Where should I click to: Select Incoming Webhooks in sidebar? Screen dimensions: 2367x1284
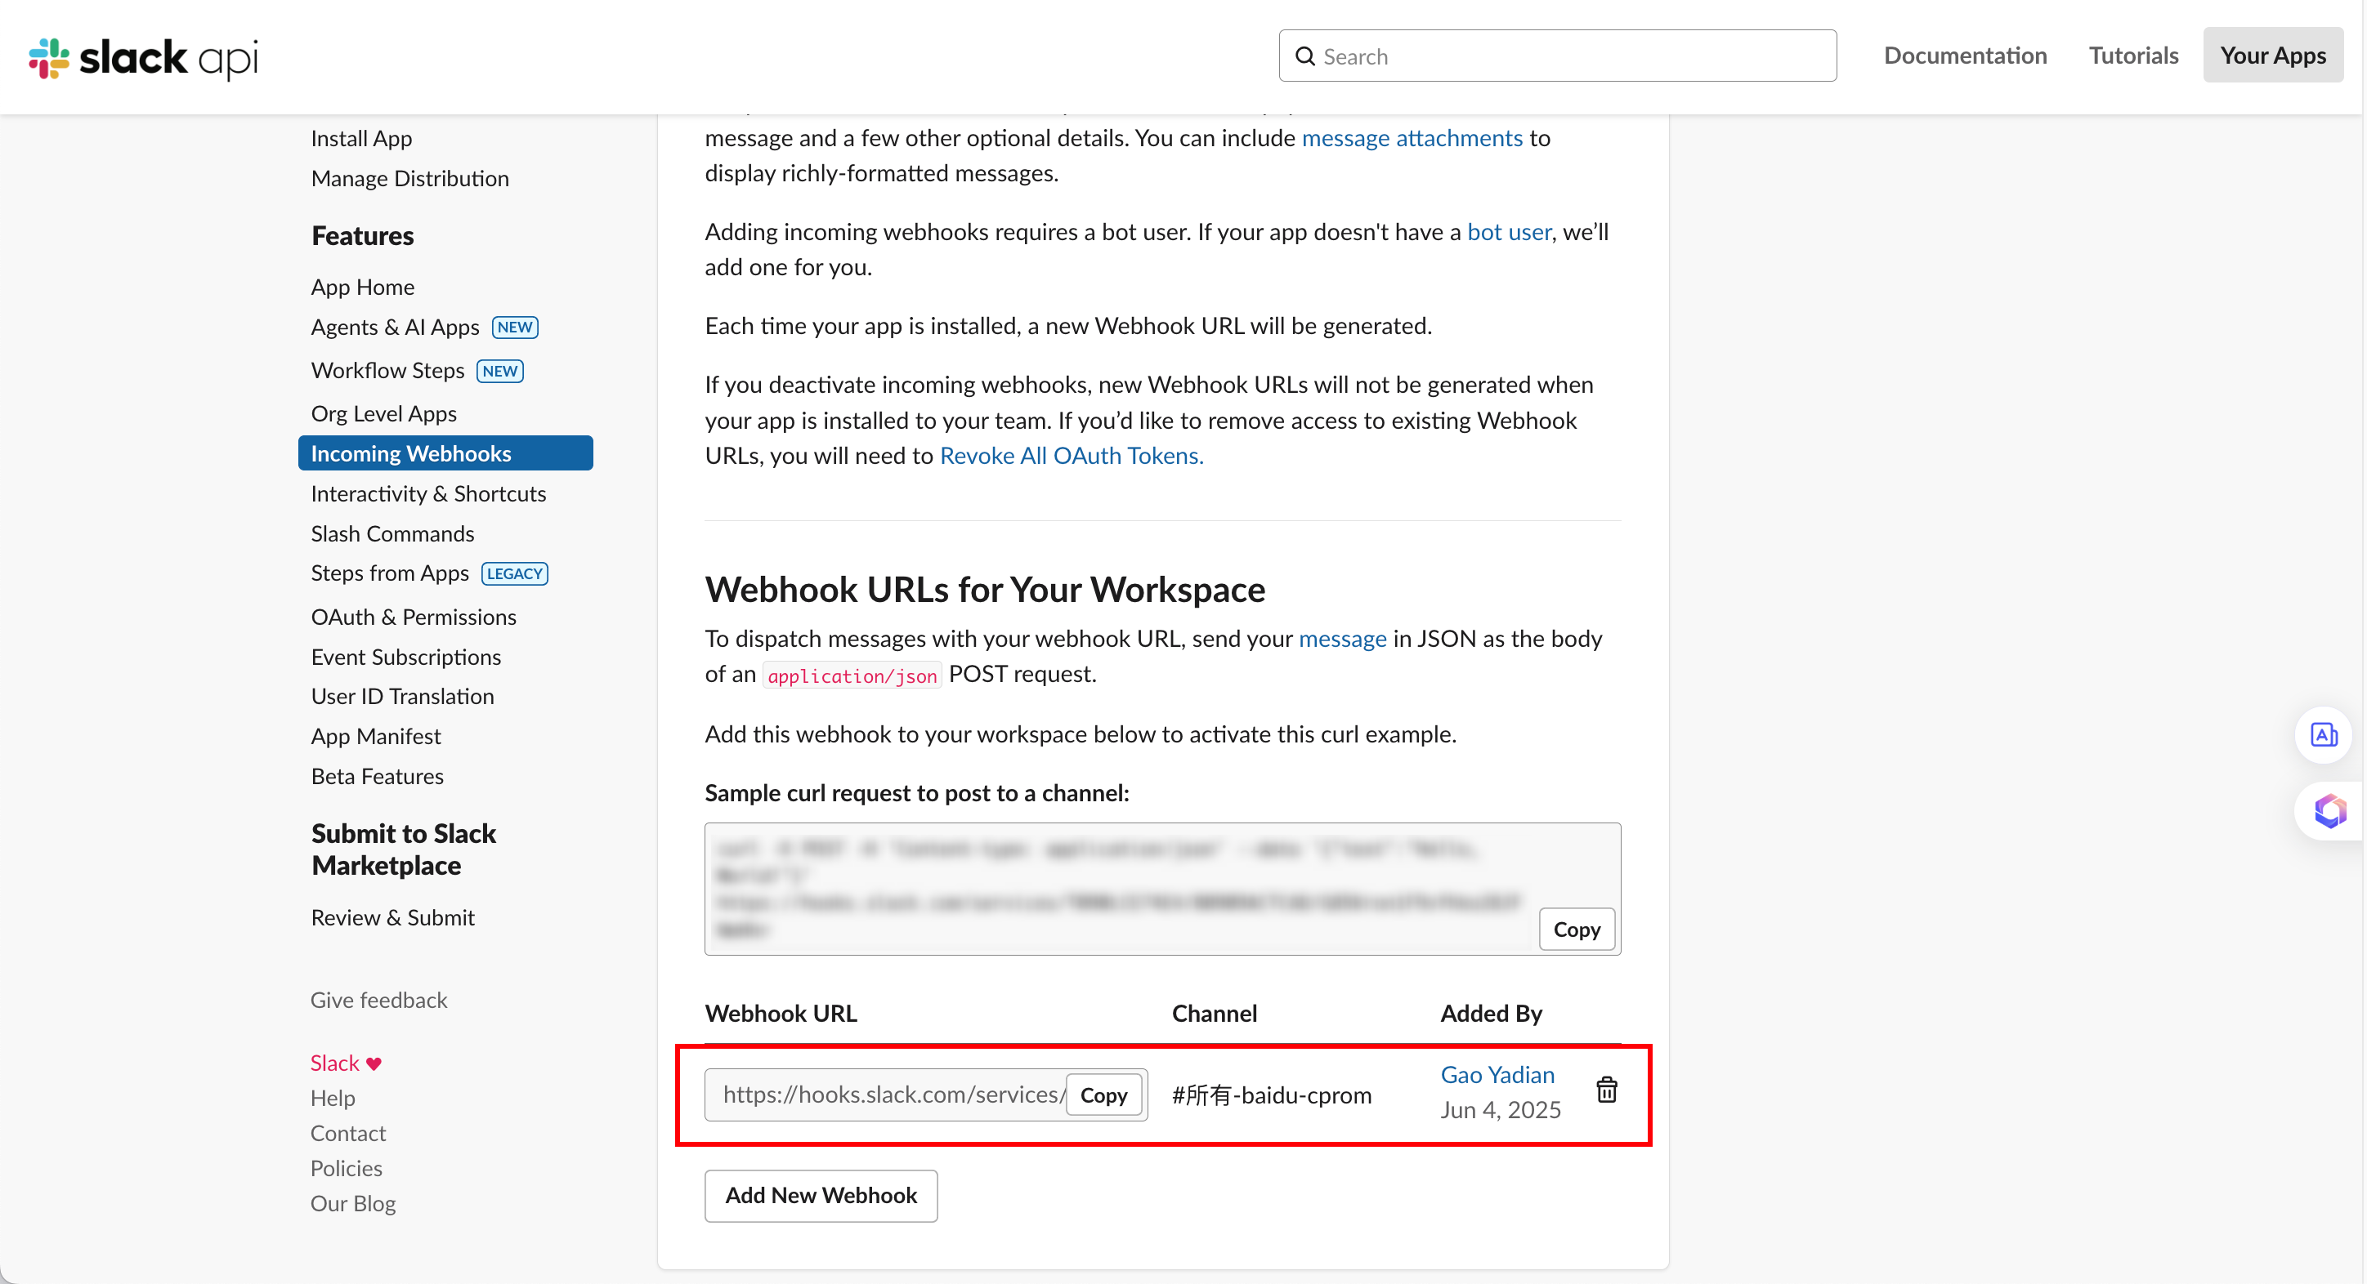pos(445,453)
